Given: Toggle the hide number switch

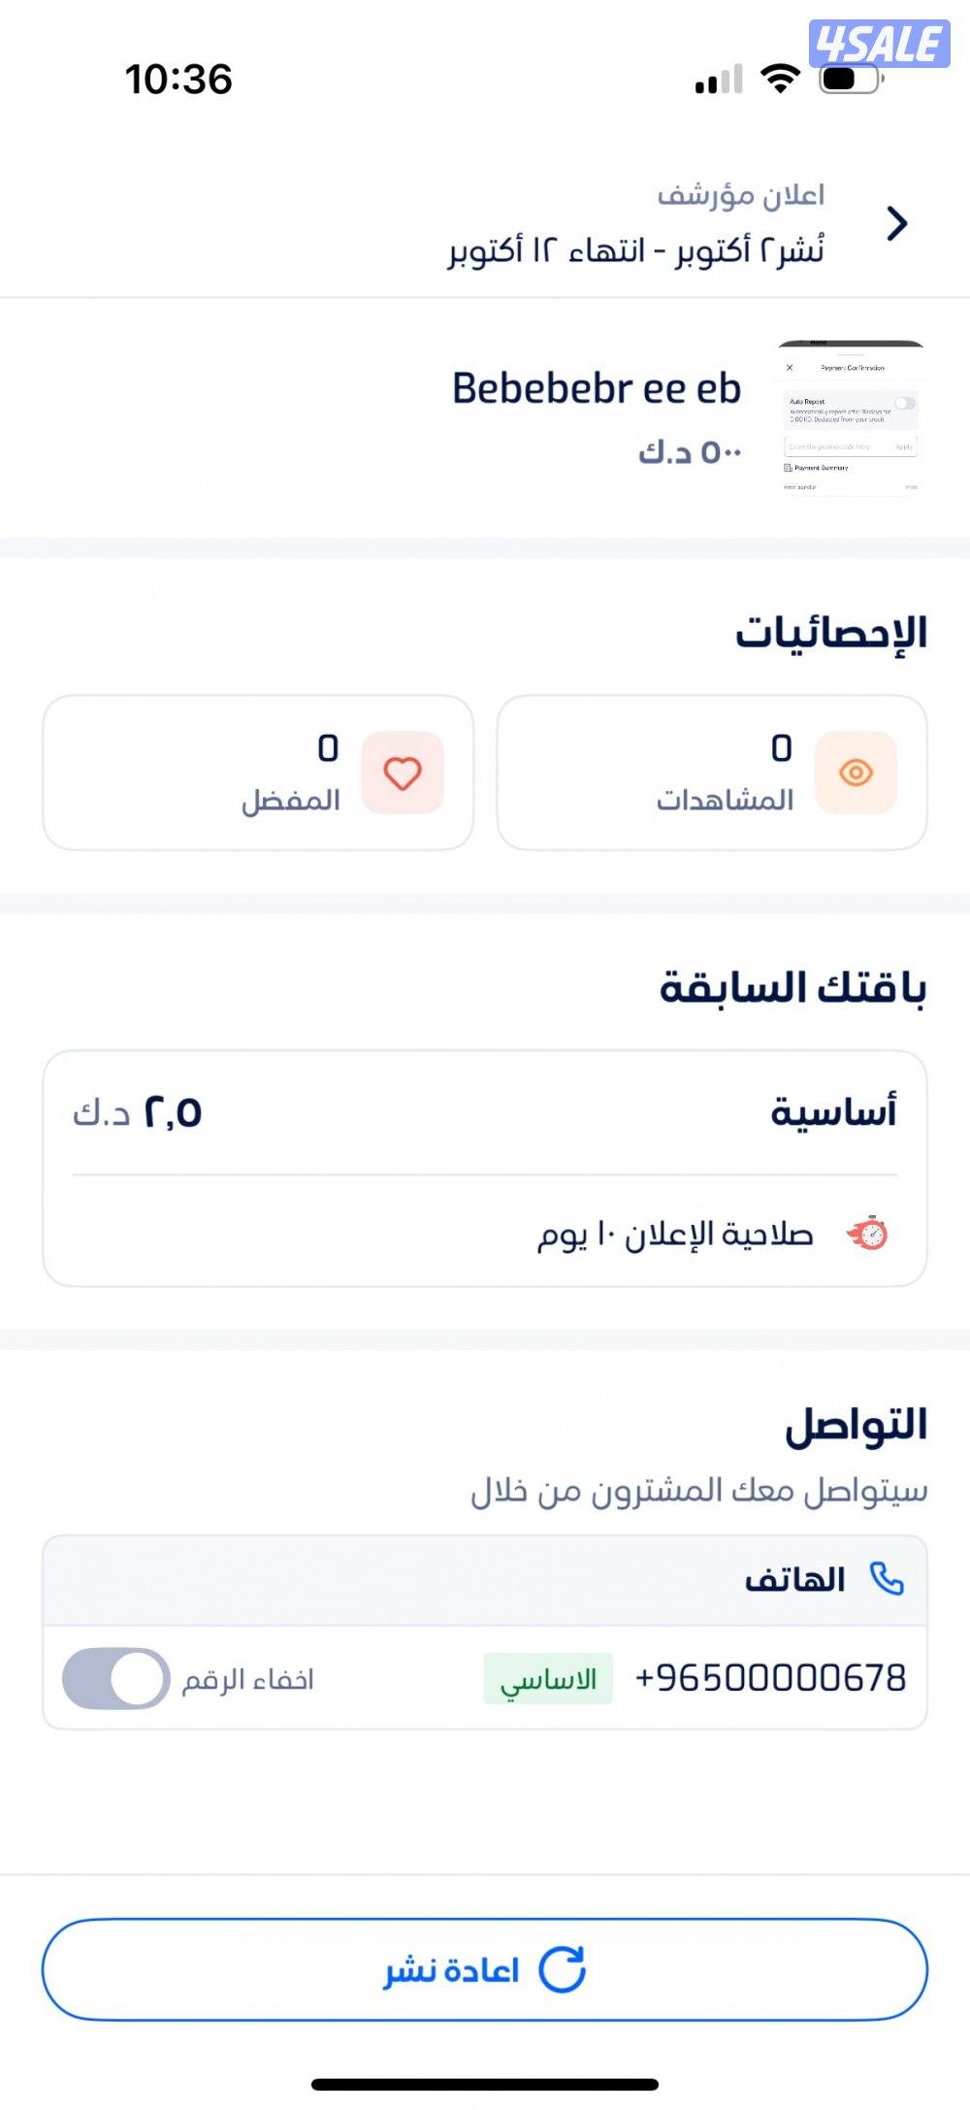Looking at the screenshot, I should pos(115,1678).
